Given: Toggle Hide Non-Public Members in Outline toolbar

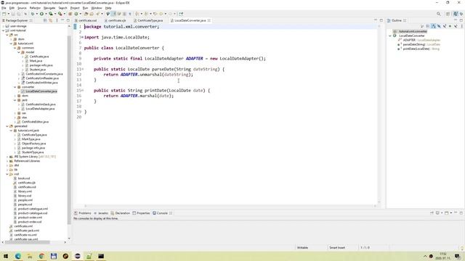Looking at the screenshot, I should (450, 26).
